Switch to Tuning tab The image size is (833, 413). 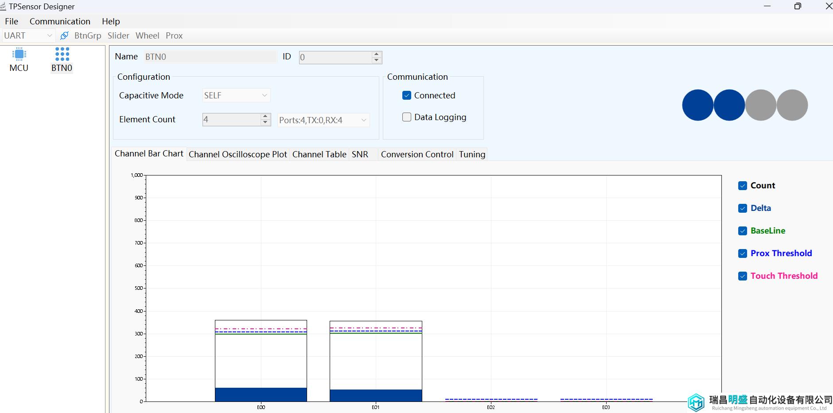472,154
